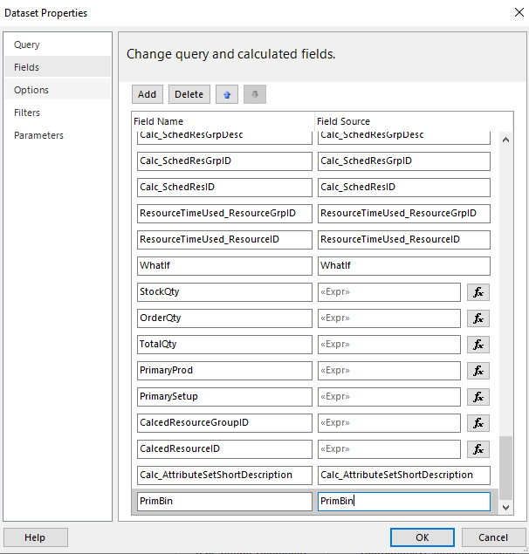529x554 pixels.
Task: Open expression for CalcedResourceGroupID field
Action: click(478, 423)
